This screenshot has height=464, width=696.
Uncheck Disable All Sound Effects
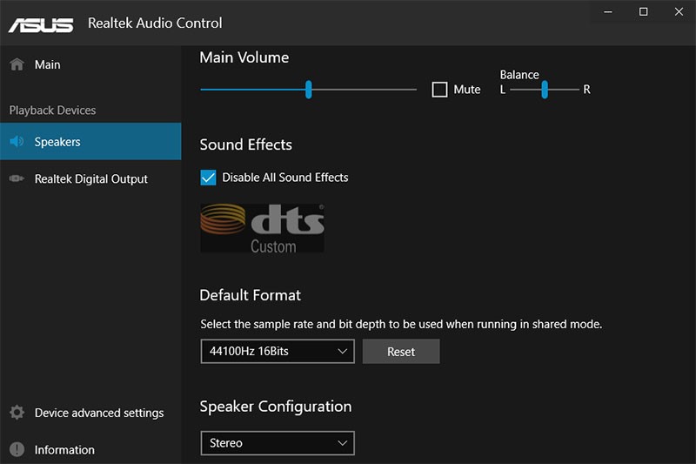[x=208, y=178]
